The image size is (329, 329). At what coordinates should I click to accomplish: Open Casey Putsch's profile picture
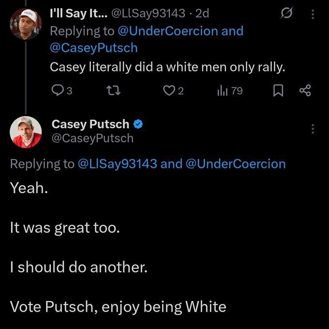tap(23, 132)
